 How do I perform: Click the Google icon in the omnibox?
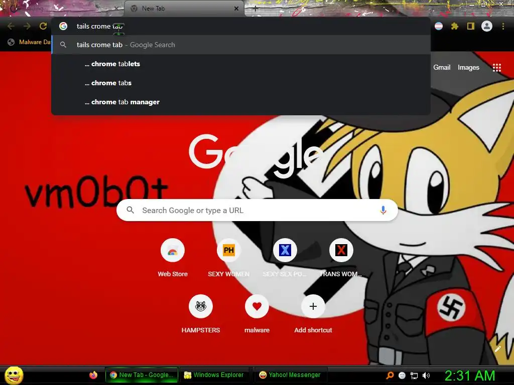click(x=63, y=26)
